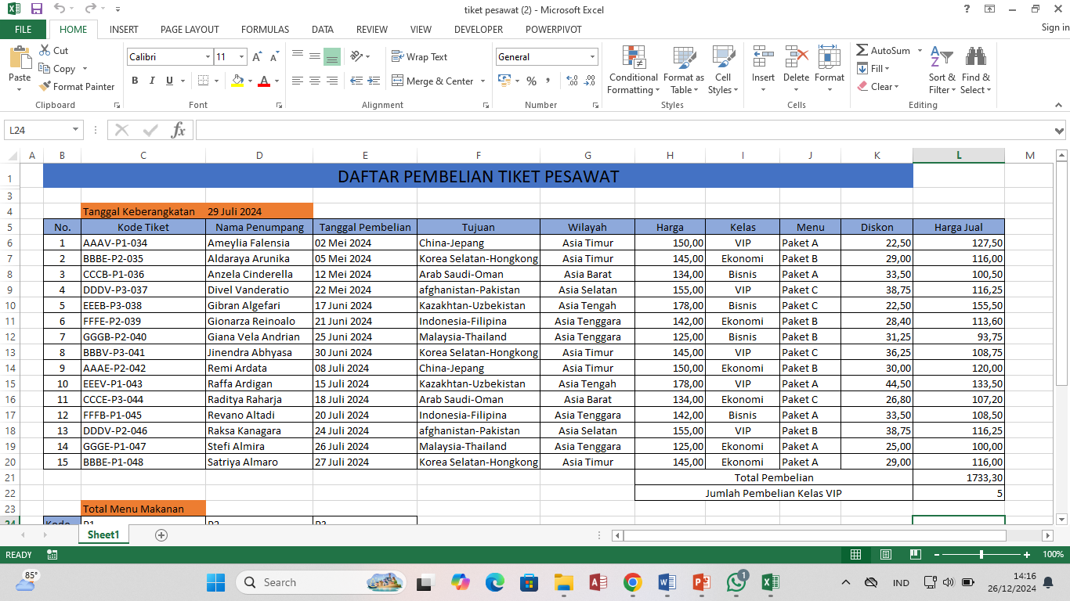Click the Insert Function fx icon
Viewport: 1070px width, 601px height.
click(x=179, y=130)
